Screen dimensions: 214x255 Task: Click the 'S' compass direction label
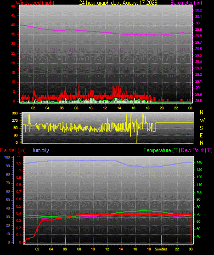point(201,128)
